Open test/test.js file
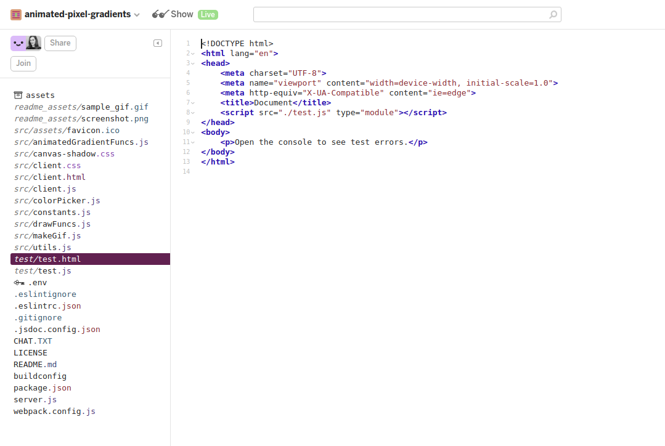 tap(43, 271)
